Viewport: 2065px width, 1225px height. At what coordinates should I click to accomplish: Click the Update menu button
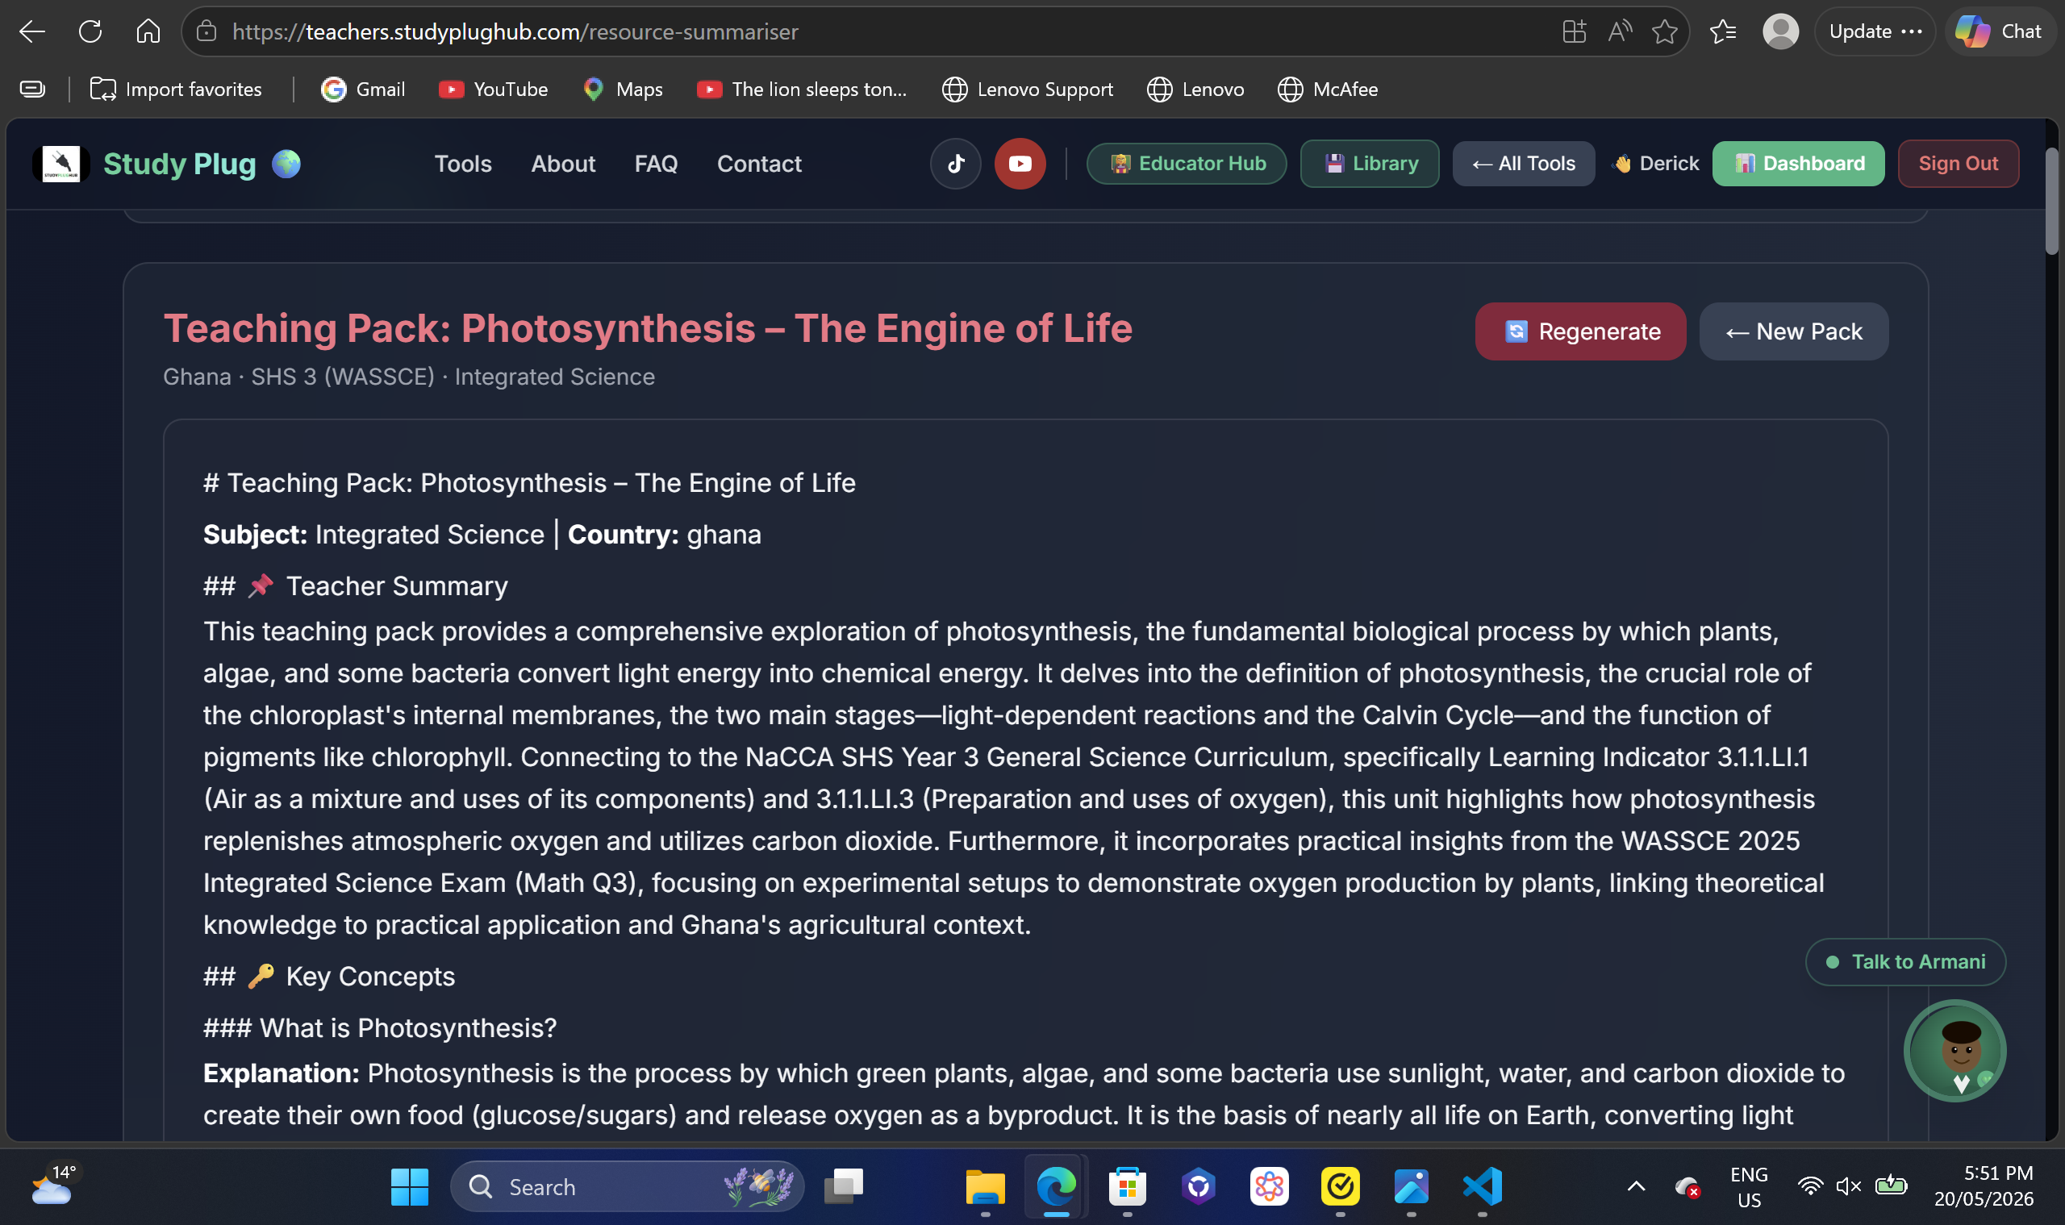[1875, 31]
